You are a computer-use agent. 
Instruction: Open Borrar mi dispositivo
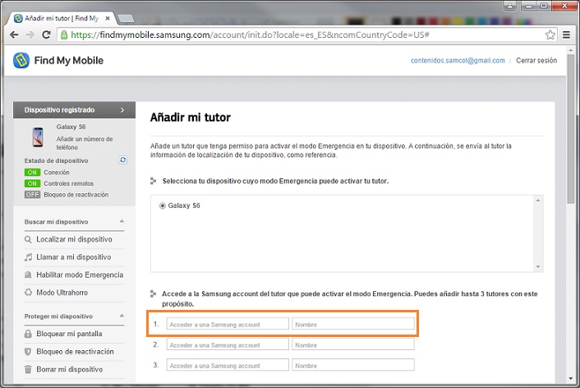70,369
